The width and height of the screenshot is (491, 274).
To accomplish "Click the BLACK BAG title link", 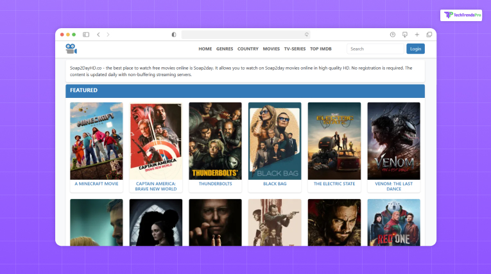I will (275, 184).
